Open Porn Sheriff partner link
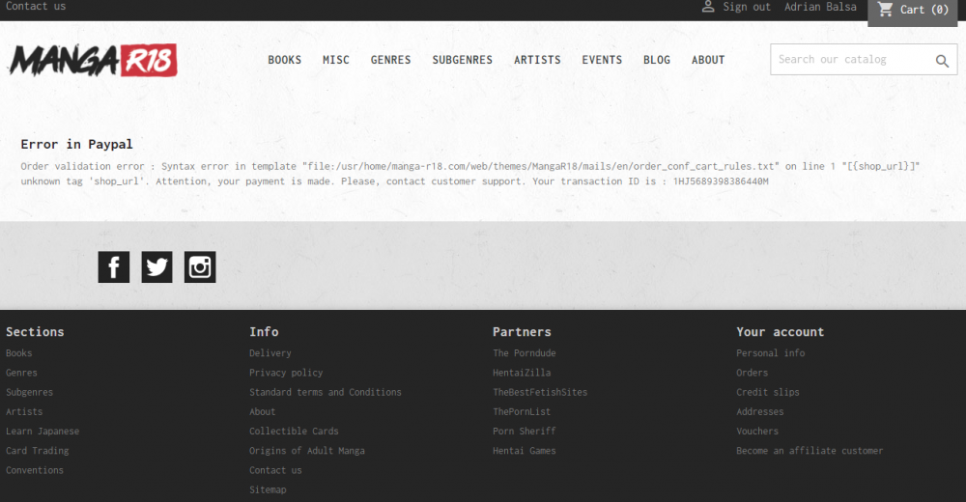 [525, 432]
